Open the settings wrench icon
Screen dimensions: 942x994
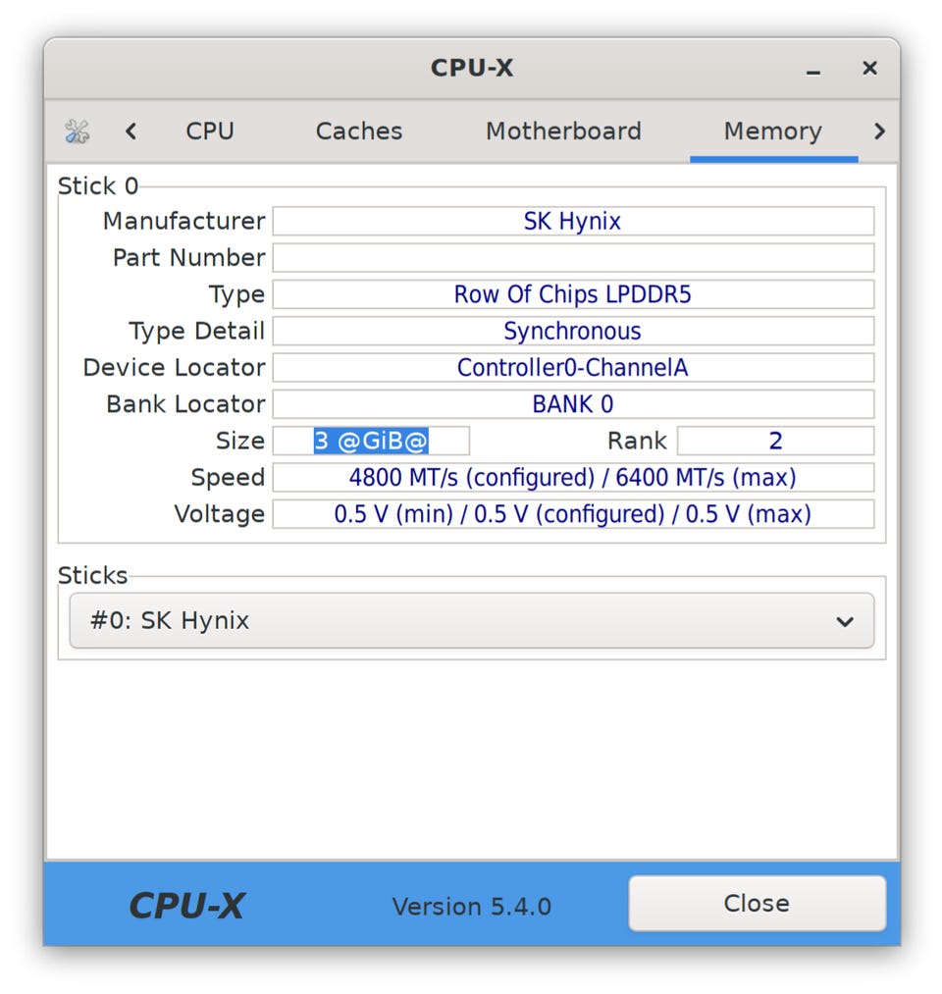pyautogui.click(x=78, y=131)
